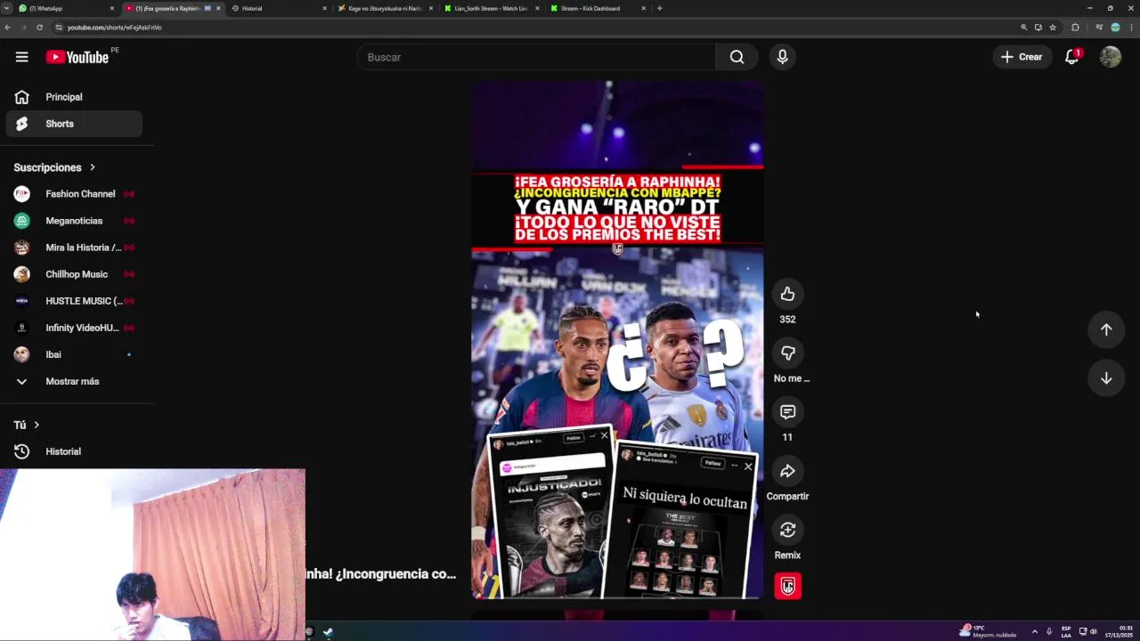Click the Crear button
This screenshot has width=1140, height=641.
[x=1022, y=57]
